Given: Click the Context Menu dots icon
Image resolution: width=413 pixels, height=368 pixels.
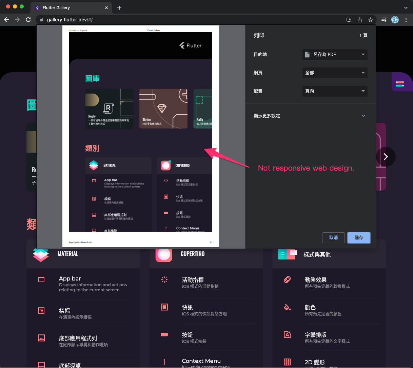Looking at the screenshot, I should click(164, 362).
